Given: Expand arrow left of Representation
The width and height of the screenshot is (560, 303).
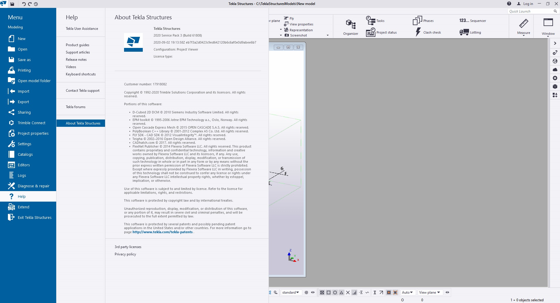Looking at the screenshot, I should (x=281, y=30).
